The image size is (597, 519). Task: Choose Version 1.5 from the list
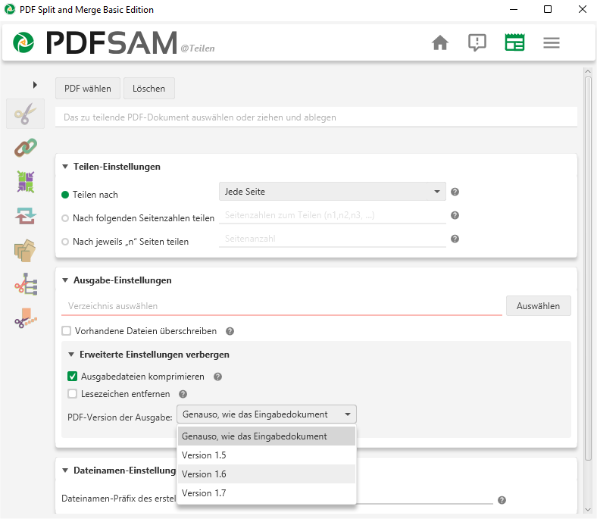click(x=267, y=455)
